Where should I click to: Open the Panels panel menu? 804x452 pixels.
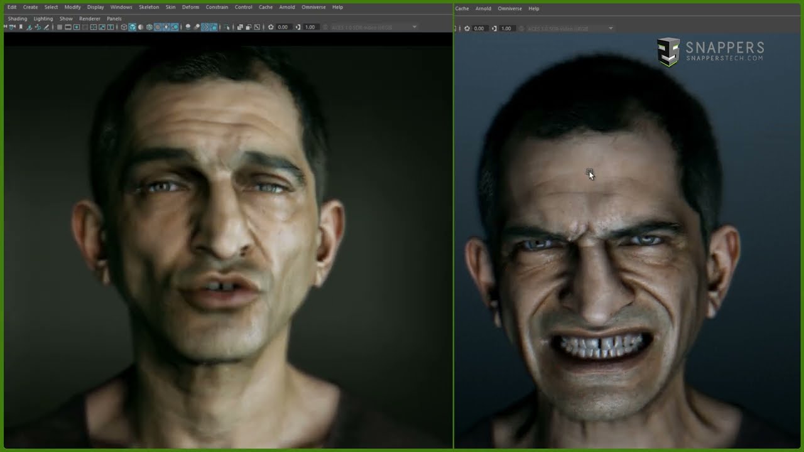click(114, 19)
